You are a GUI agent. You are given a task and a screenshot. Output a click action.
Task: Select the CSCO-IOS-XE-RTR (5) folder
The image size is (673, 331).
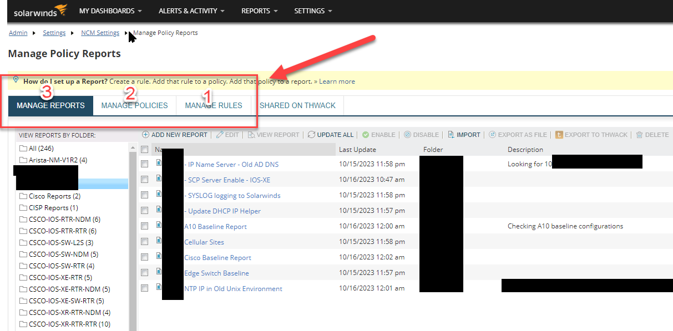click(x=60, y=278)
